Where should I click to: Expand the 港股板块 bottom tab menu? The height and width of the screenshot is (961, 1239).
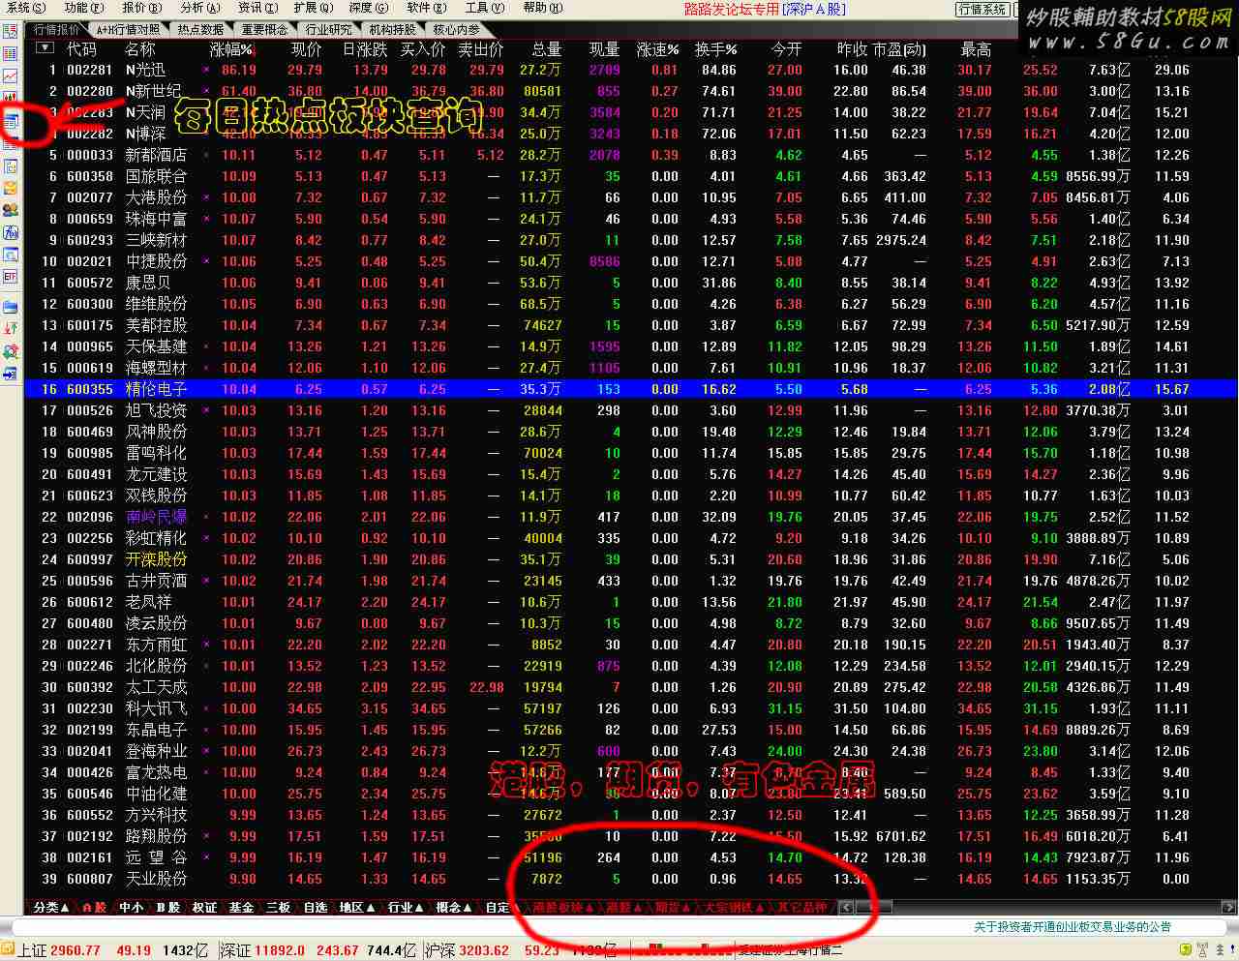562,908
